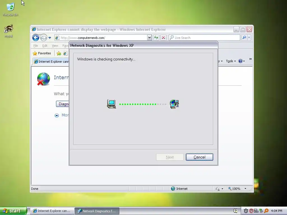
Task: Click the Add to Favorites Bar star icon
Action: tap(59, 53)
